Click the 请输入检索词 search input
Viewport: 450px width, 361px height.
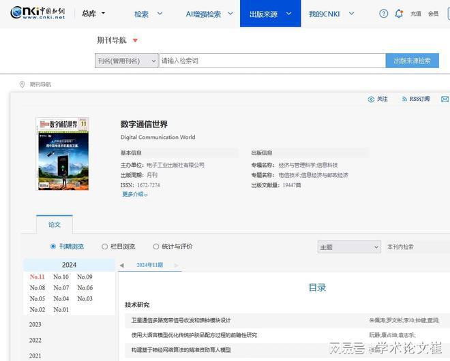(x=272, y=61)
